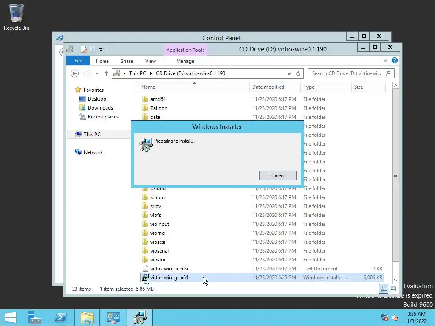Sort by Date modified column
The width and height of the screenshot is (435, 326).
click(x=275, y=87)
